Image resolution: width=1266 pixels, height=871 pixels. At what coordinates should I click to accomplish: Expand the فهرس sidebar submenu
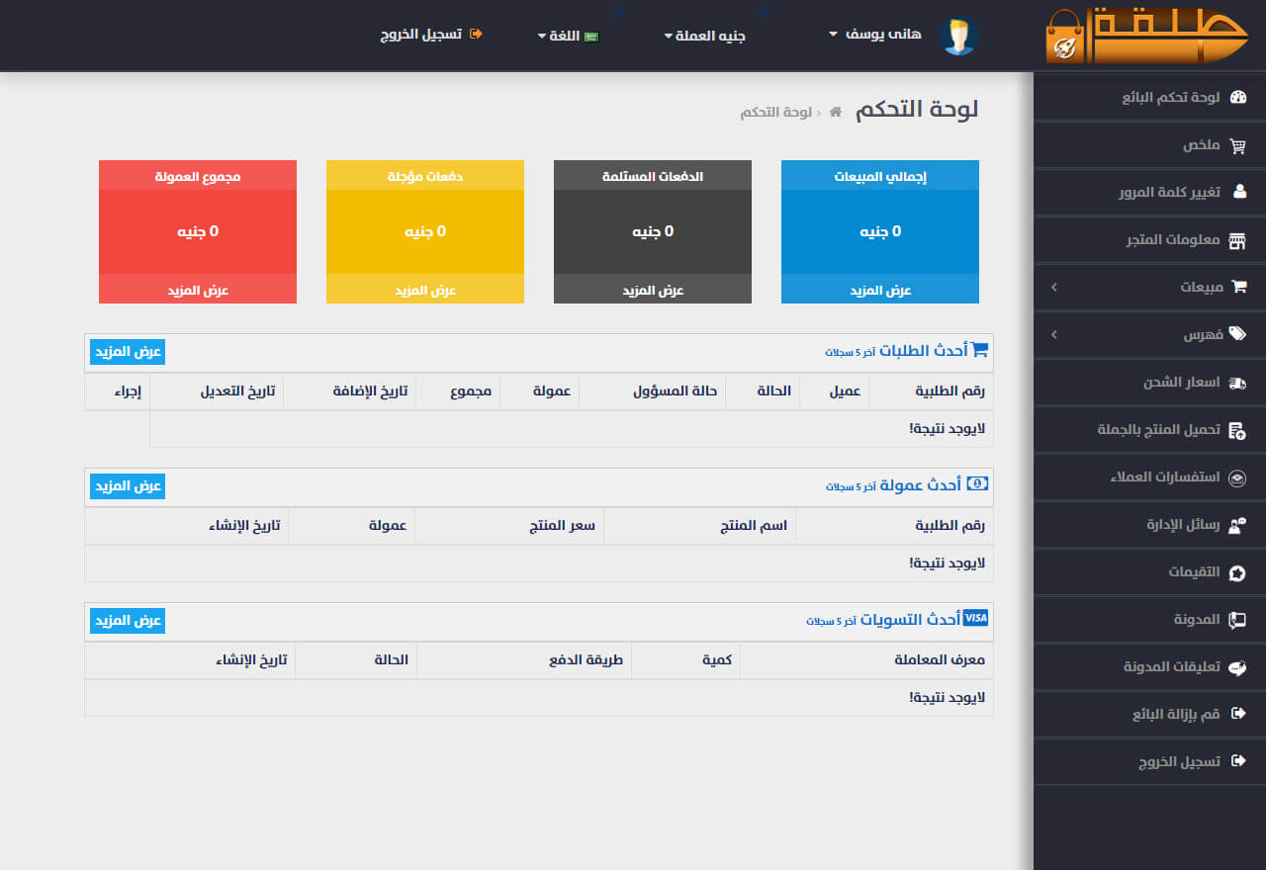click(1148, 335)
